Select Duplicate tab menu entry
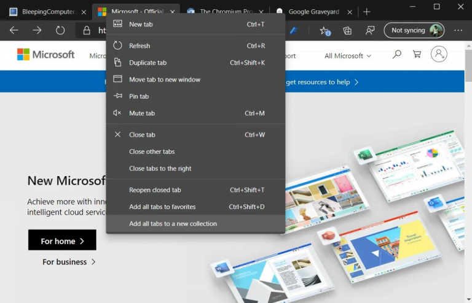 pos(195,63)
